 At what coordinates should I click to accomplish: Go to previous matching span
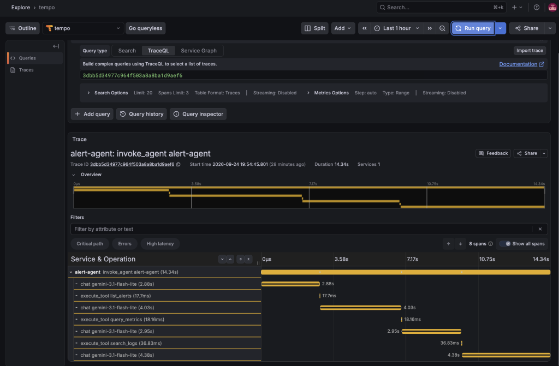pos(449,244)
